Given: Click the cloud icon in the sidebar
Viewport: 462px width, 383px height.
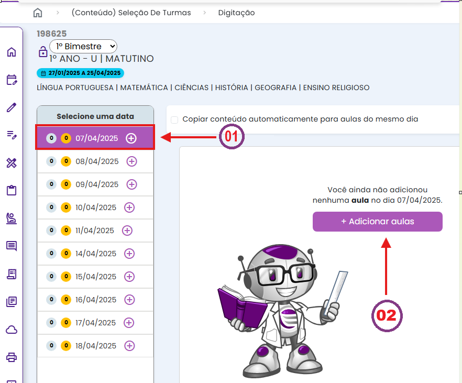Looking at the screenshot, I should tap(12, 330).
